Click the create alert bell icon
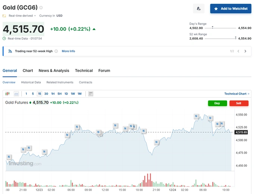The height and width of the screenshot is (194, 254). point(199,9)
